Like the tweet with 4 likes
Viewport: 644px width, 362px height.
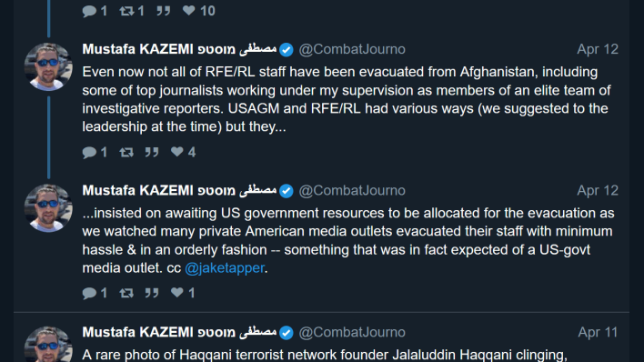click(177, 152)
